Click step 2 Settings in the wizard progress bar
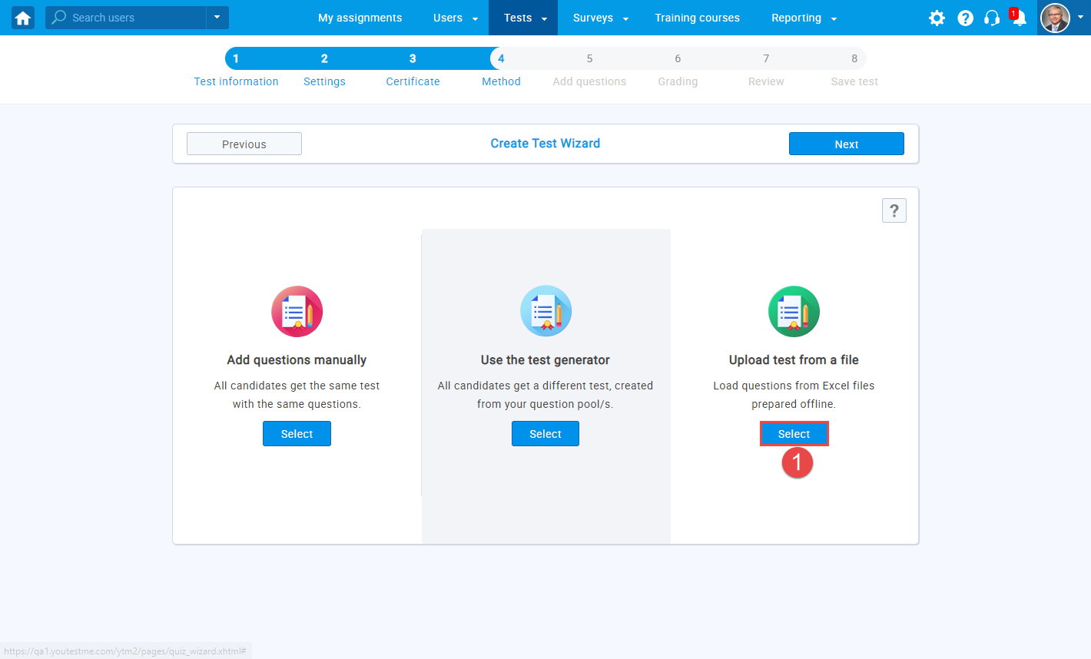Screen dimensions: 1091x659 (324, 69)
